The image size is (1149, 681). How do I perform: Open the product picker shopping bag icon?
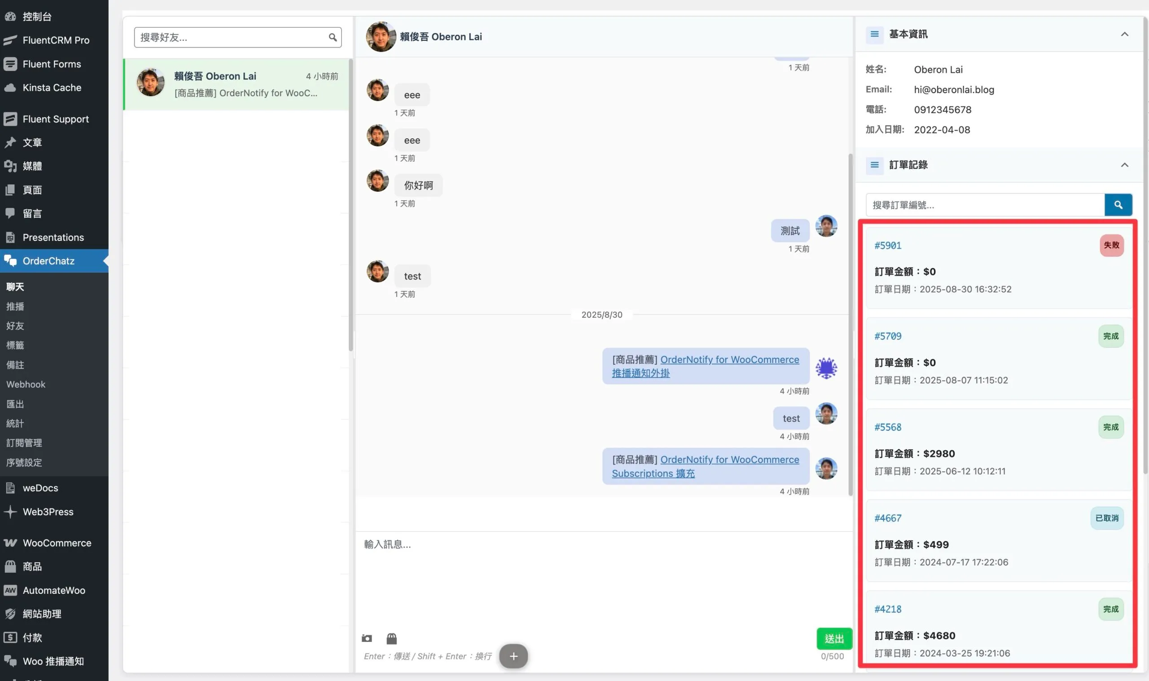tap(392, 638)
